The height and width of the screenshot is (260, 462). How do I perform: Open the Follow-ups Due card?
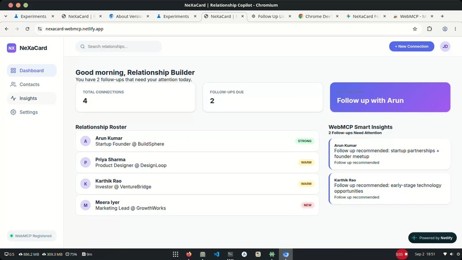[263, 97]
